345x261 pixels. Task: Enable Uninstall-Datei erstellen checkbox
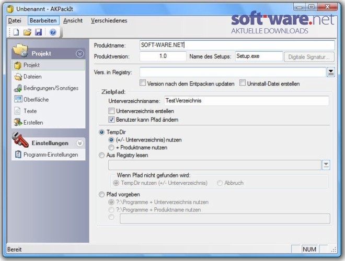243,83
